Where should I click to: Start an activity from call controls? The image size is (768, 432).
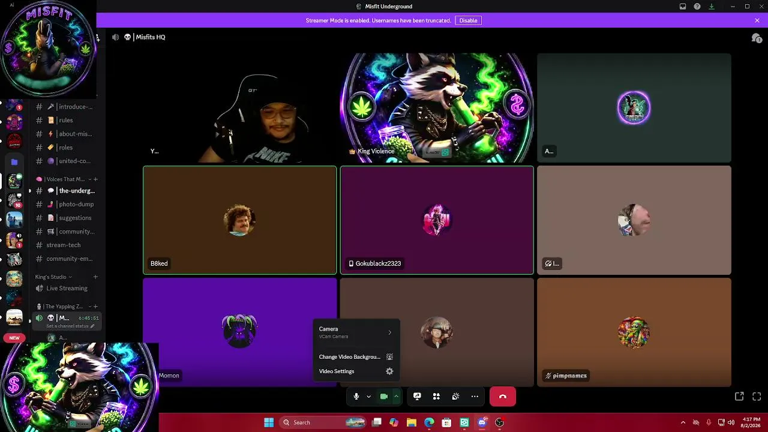[436, 397]
